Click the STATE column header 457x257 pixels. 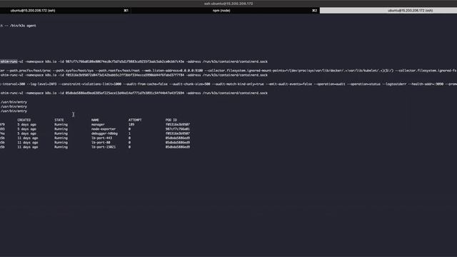pos(59,120)
